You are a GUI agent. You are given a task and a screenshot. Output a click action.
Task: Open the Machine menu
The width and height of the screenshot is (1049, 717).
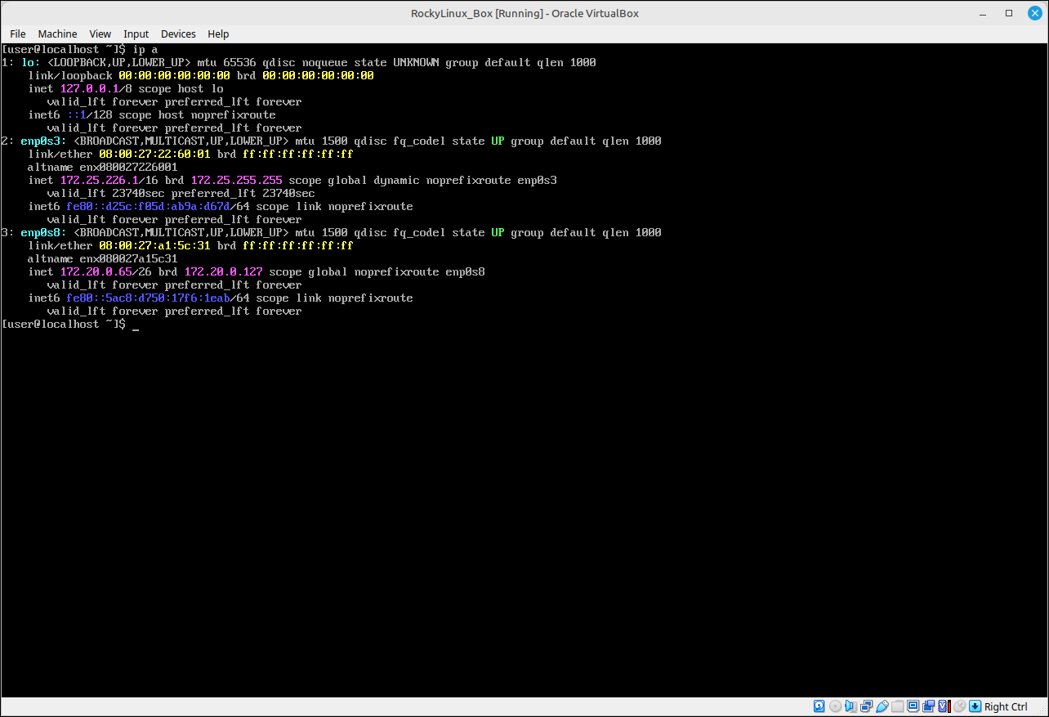(x=57, y=34)
